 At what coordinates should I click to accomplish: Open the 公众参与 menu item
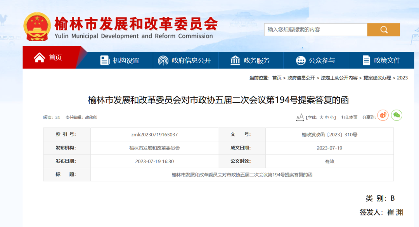click(316, 60)
